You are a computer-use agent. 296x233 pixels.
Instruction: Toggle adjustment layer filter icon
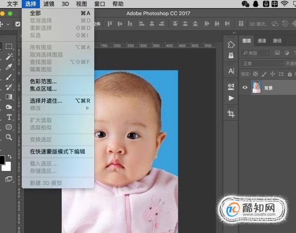point(287,53)
